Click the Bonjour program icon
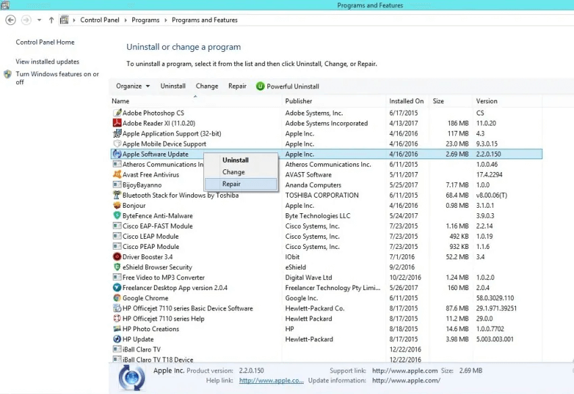 point(117,206)
